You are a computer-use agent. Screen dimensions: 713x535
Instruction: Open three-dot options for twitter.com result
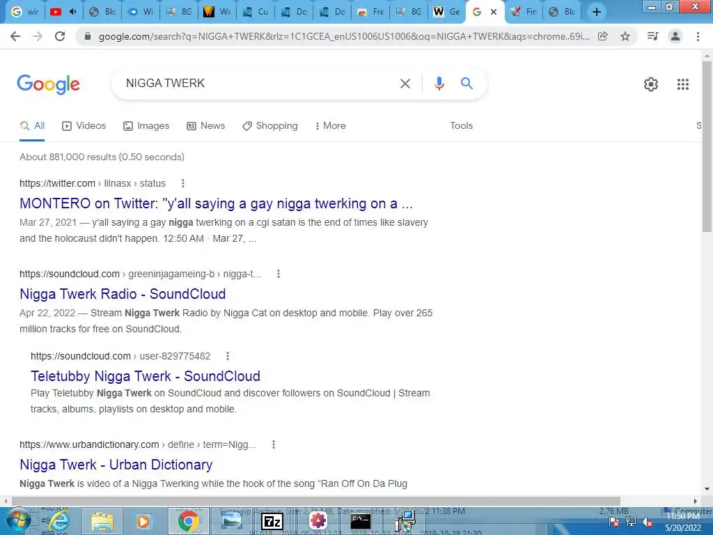(183, 183)
